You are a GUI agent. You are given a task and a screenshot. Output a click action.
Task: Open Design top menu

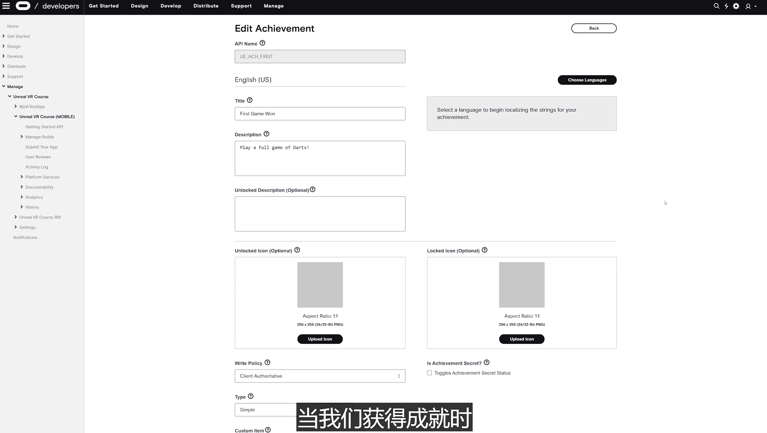(x=139, y=6)
